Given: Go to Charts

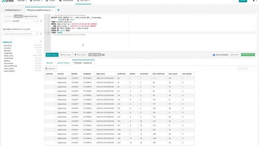Looking at the screenshot, I should 50,1.
